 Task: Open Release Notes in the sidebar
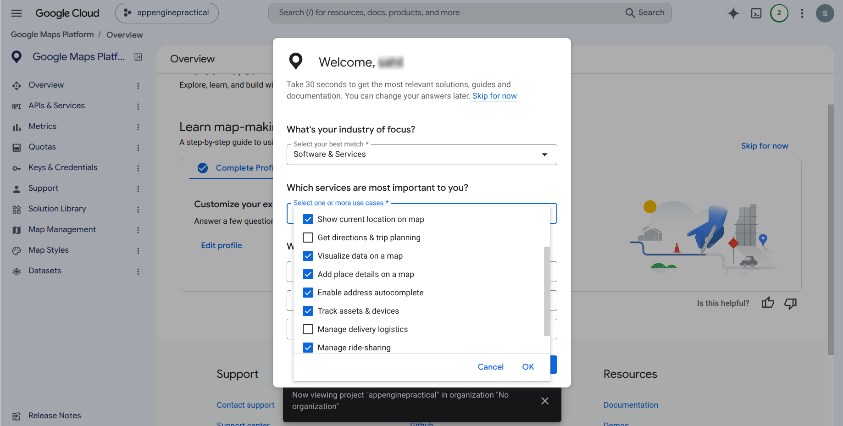coord(55,415)
